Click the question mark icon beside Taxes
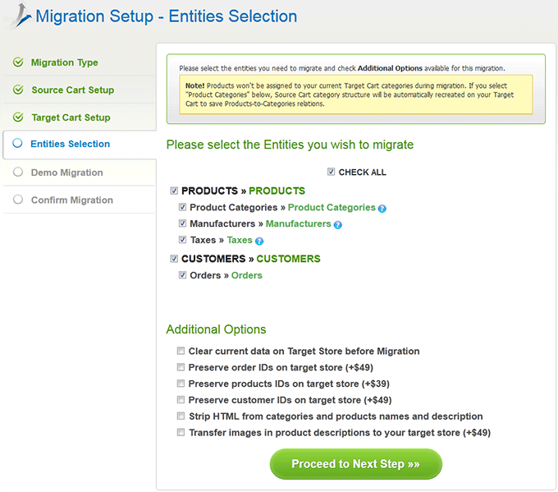558x492 pixels. [x=259, y=241]
